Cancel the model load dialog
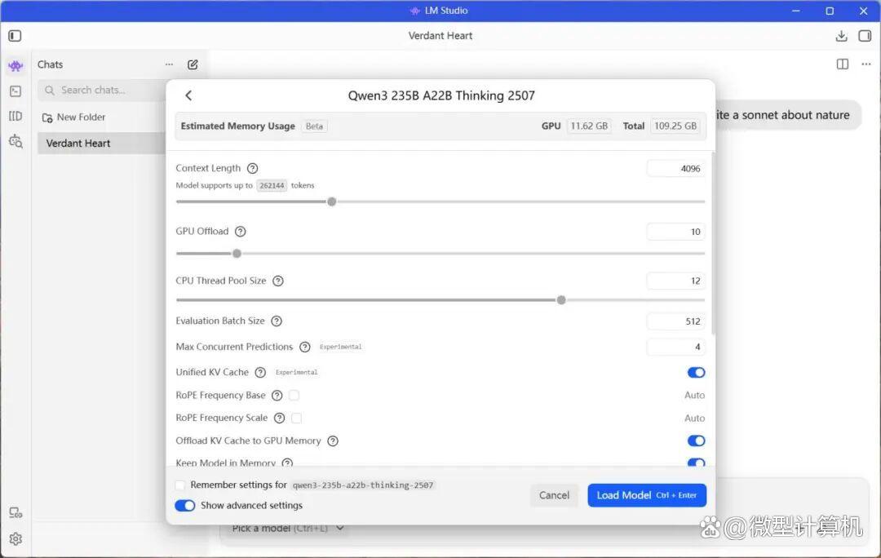881x558 pixels. click(x=554, y=495)
